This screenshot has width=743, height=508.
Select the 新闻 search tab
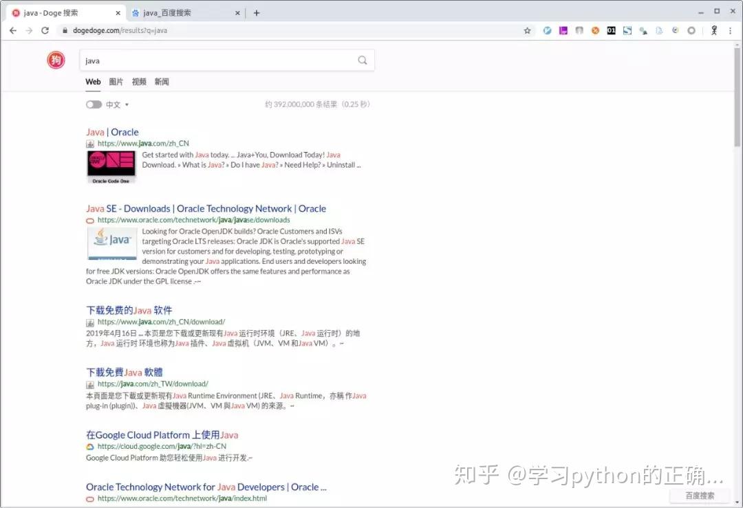[162, 81]
